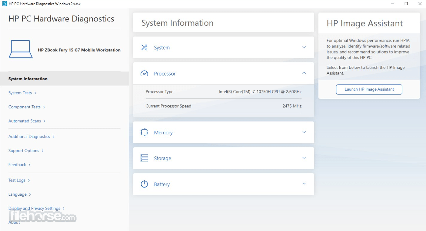Viewport: 426px width, 231px height.
Task: Close the HP PC Hardware Diagnostics window
Action: click(420, 4)
